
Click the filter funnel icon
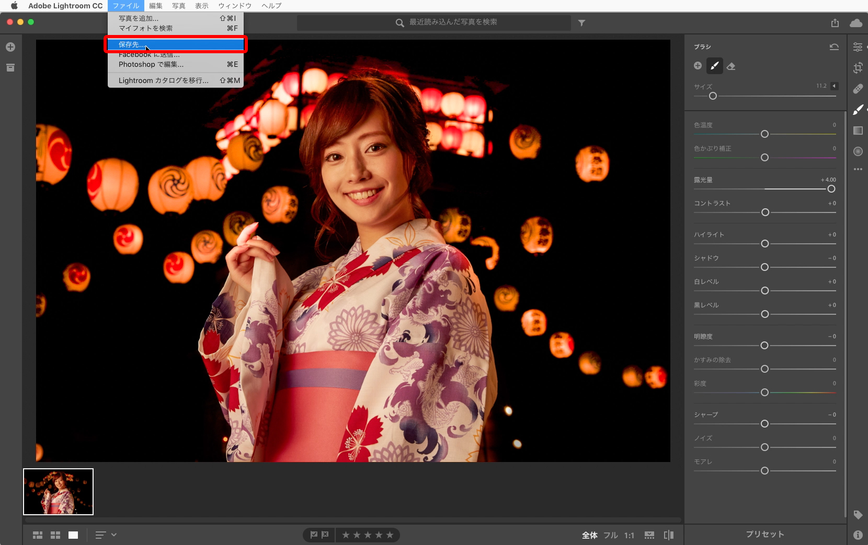click(581, 23)
